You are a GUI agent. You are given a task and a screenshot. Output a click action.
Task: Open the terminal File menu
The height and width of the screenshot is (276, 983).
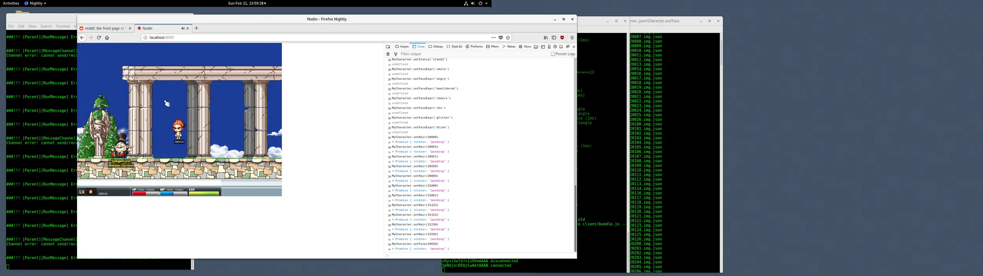(11, 26)
